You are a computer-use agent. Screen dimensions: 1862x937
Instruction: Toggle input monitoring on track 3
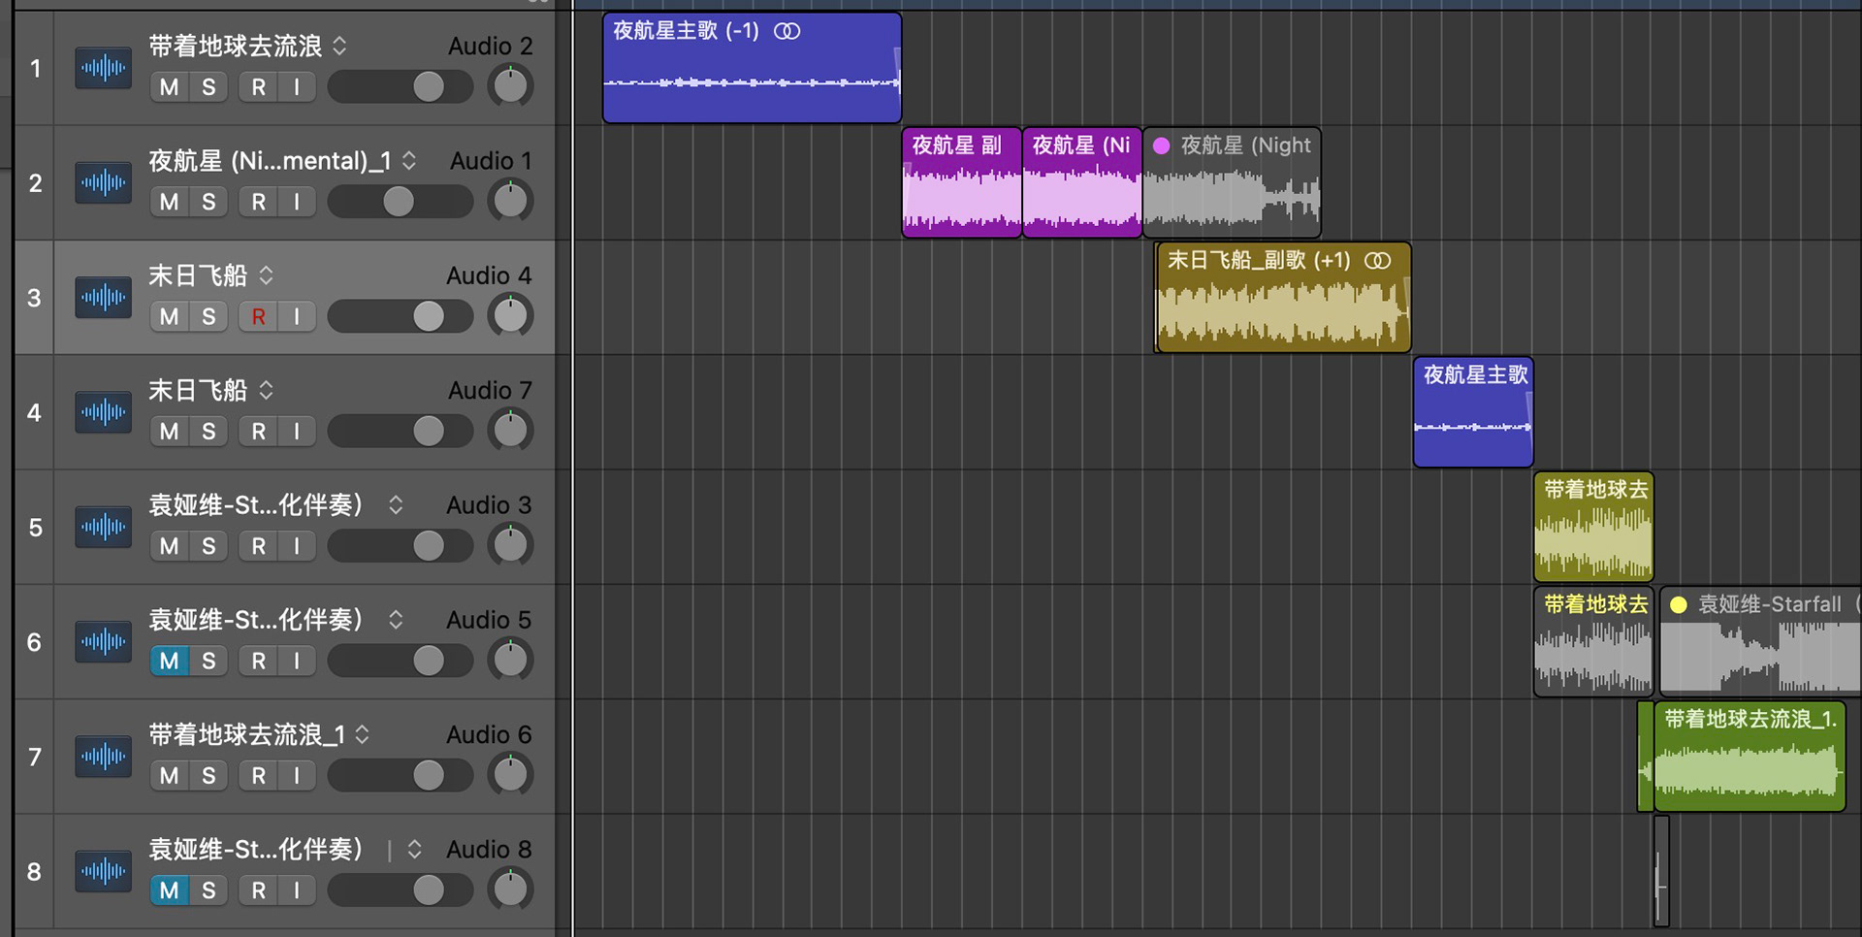(297, 316)
